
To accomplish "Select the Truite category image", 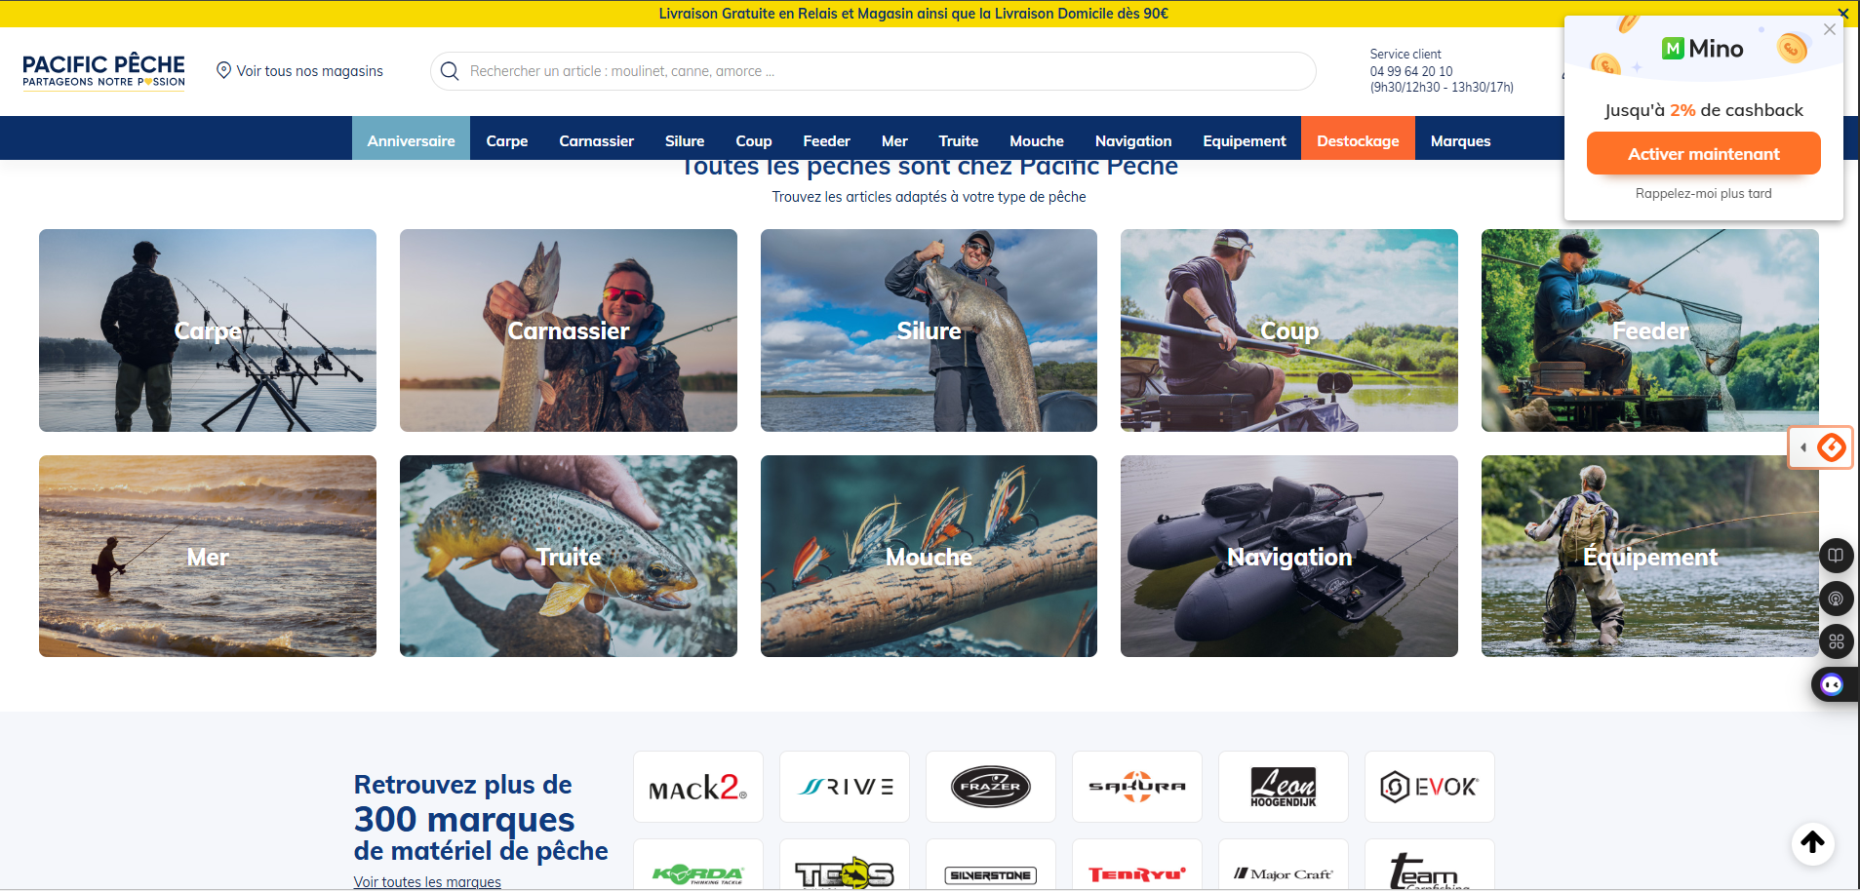I will click(568, 556).
